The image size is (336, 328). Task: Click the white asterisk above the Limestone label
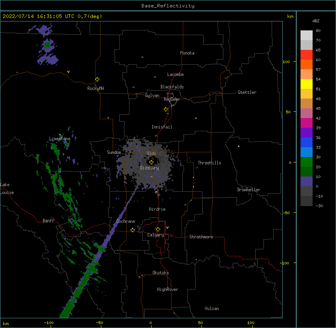(60, 135)
